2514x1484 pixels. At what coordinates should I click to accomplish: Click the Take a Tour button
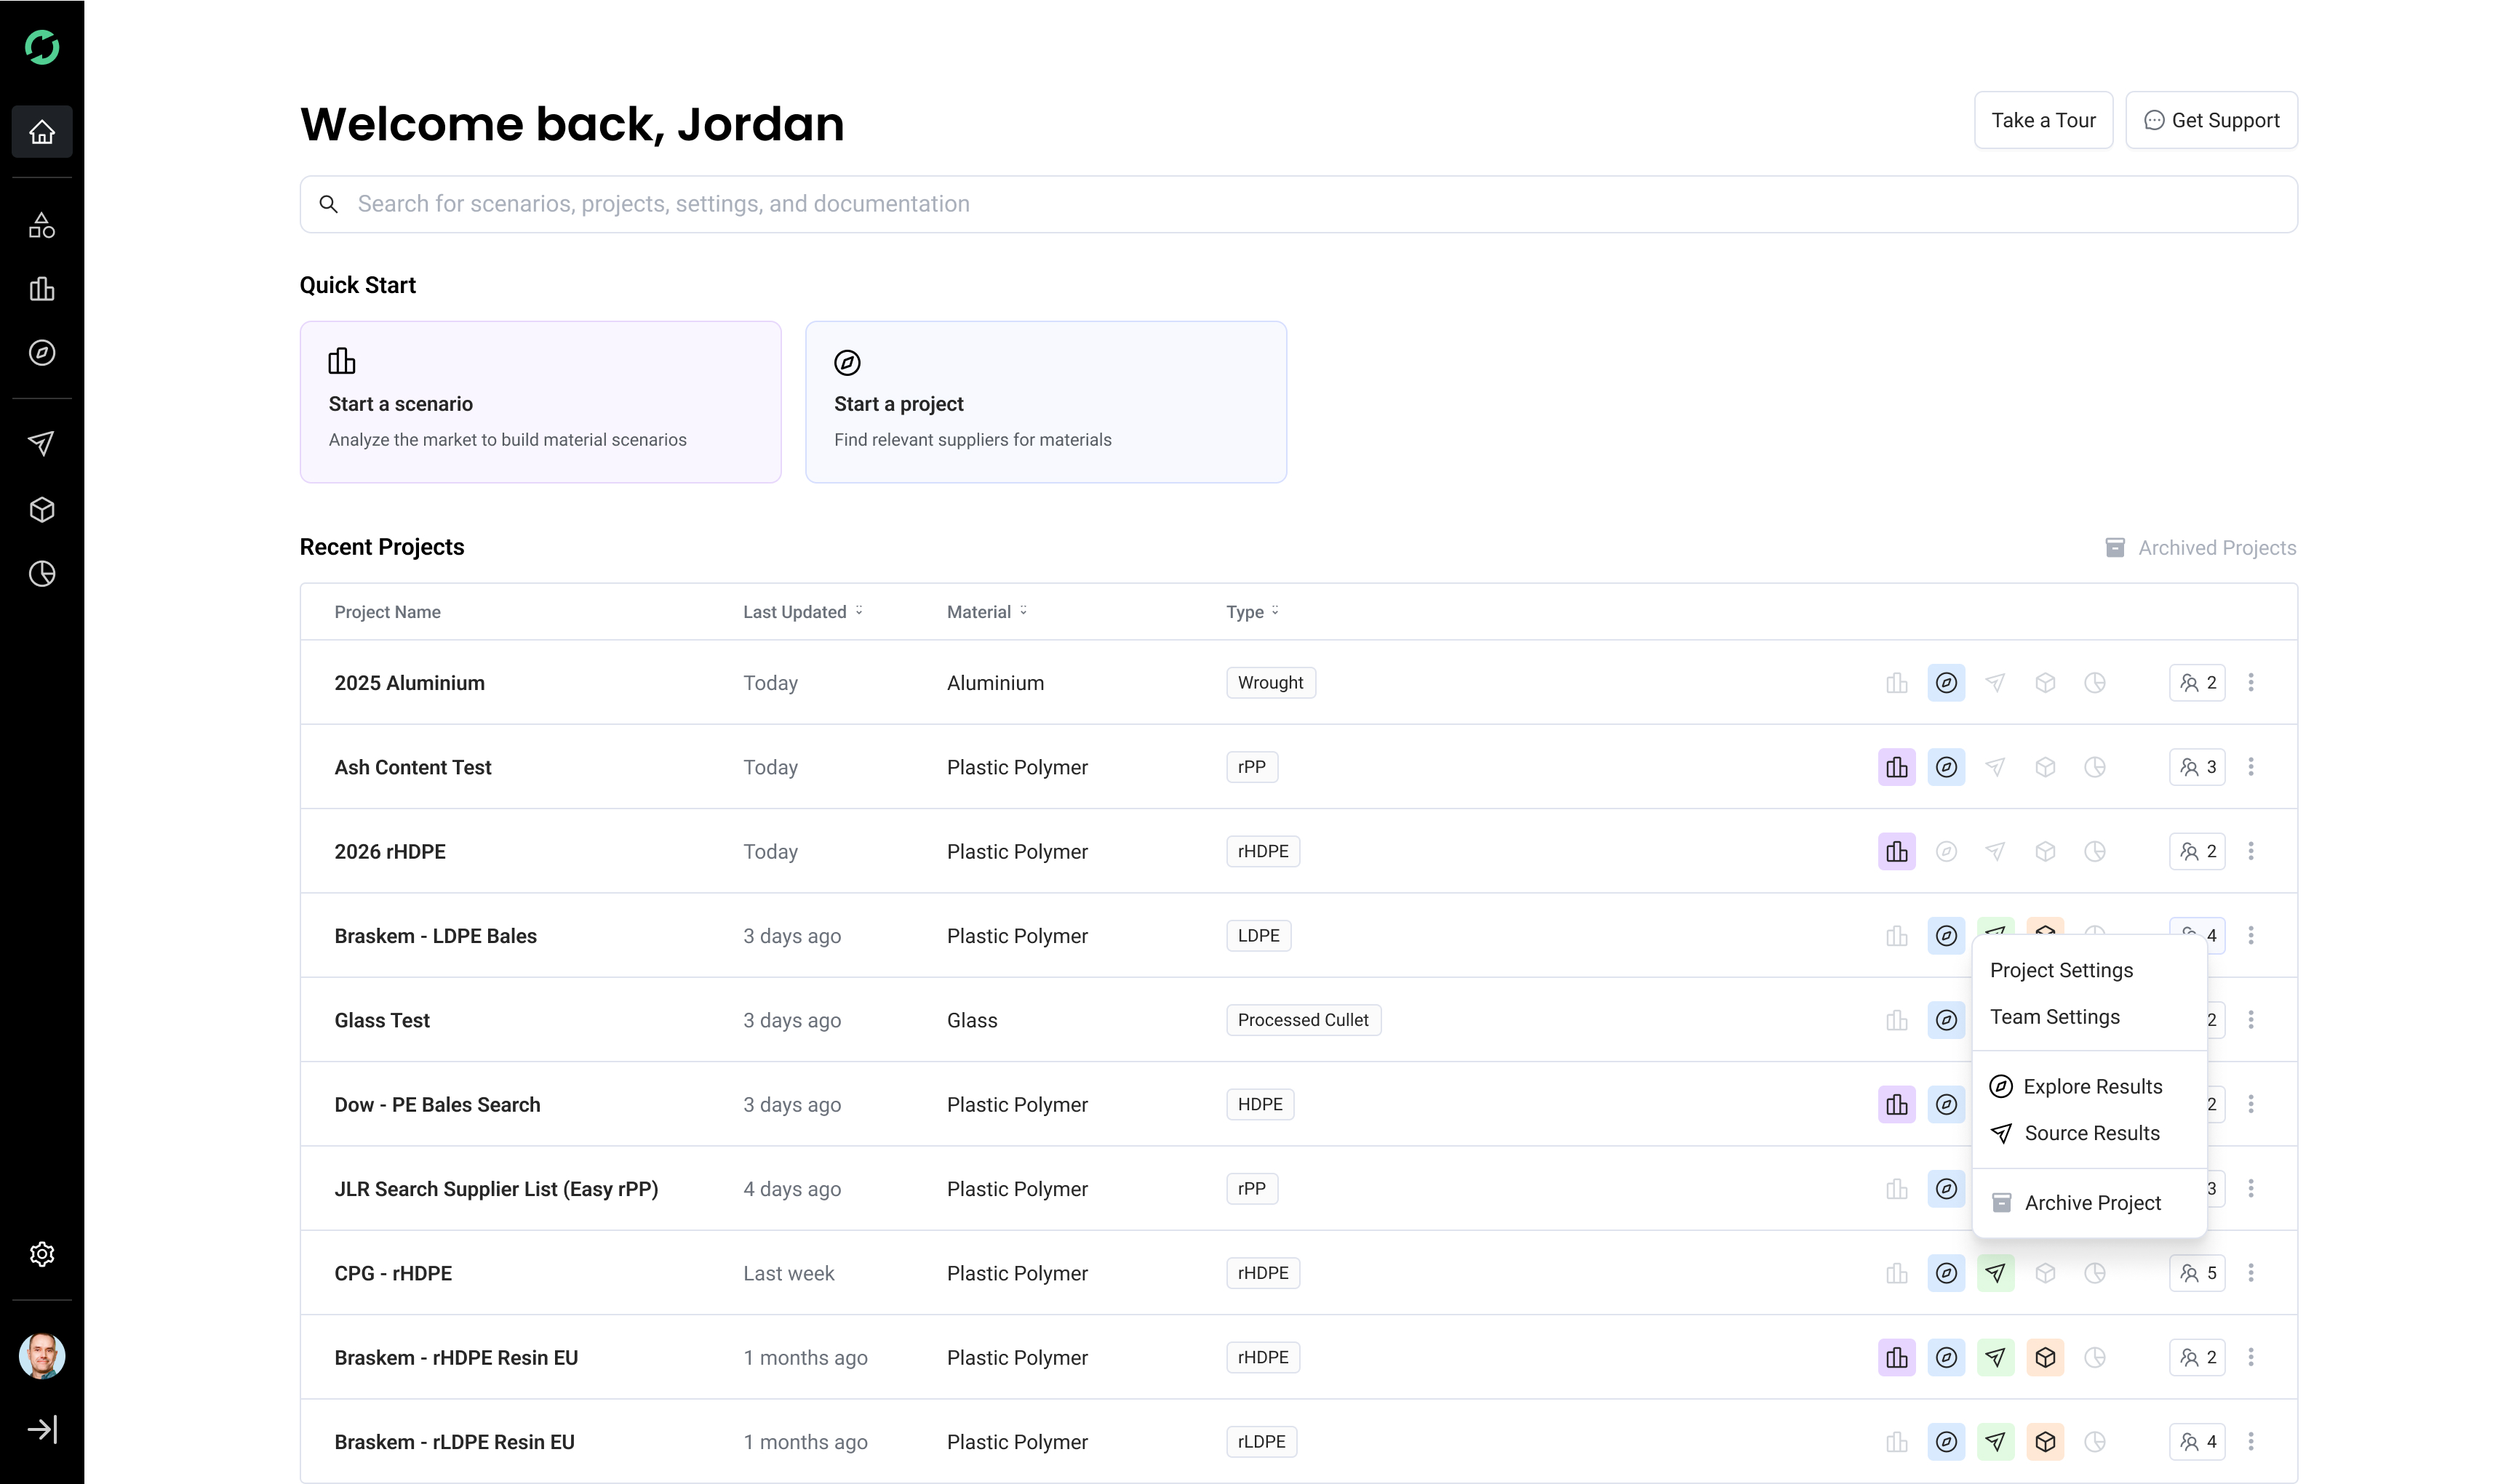point(2043,121)
